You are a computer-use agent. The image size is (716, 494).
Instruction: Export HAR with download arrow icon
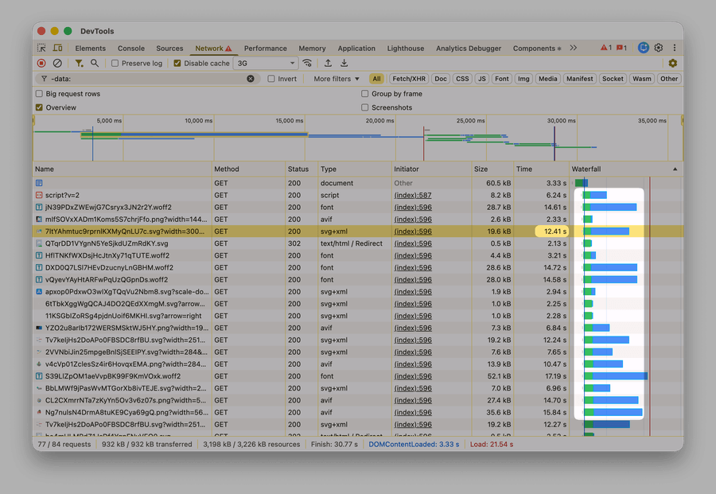pos(344,63)
